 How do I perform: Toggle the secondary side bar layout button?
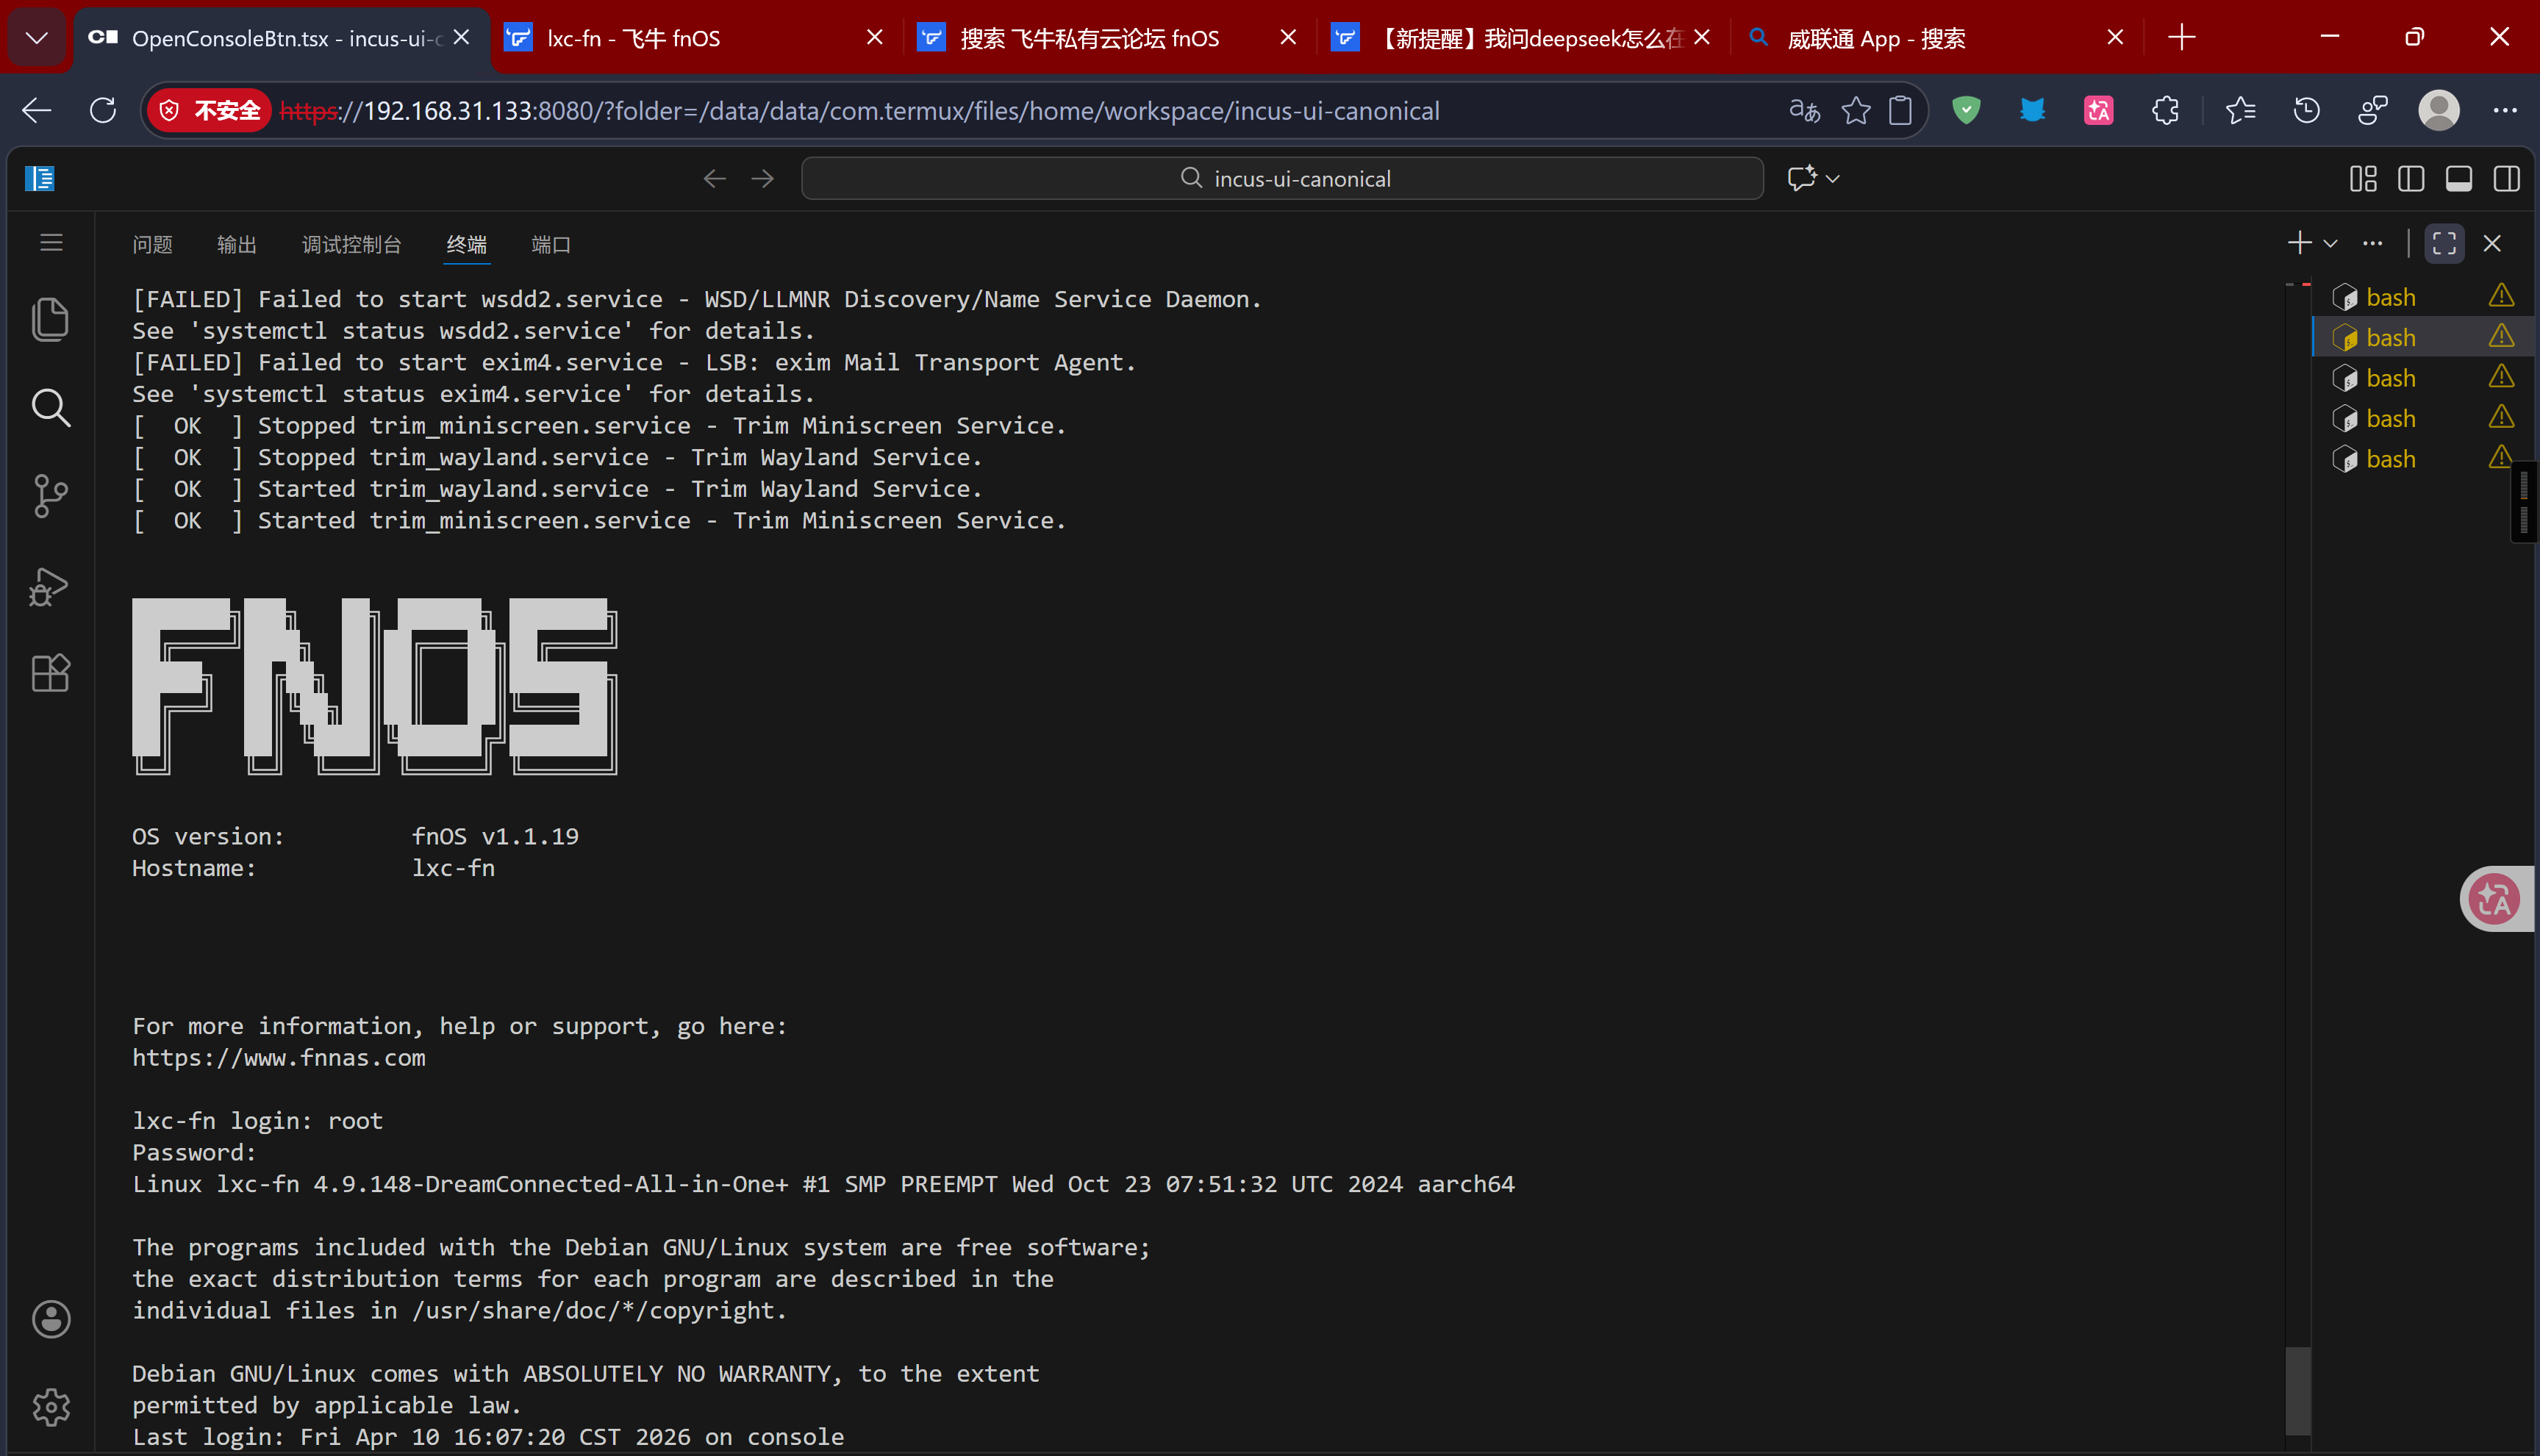[x=2506, y=179]
